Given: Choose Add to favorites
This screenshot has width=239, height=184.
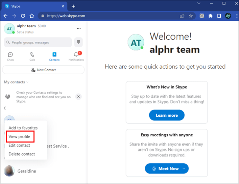Looking at the screenshot, I should point(23,128).
